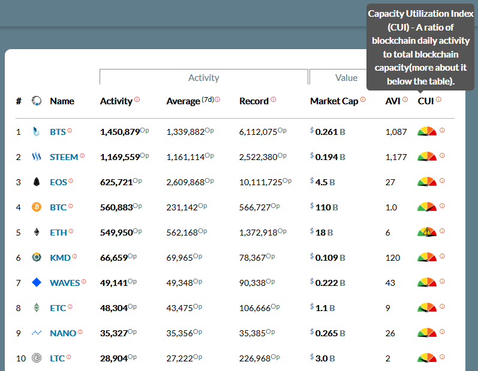Click the NANO coin logo icon
This screenshot has width=478, height=371.
click(36, 333)
